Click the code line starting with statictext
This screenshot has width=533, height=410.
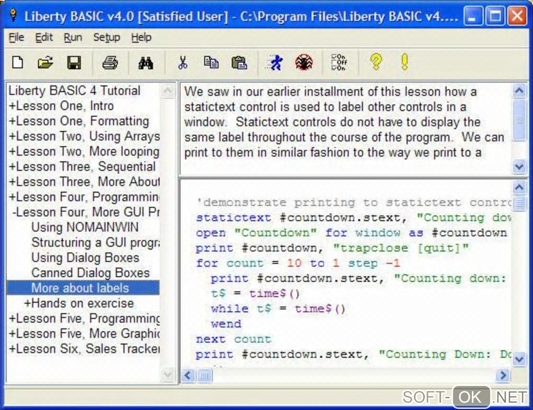coord(353,218)
